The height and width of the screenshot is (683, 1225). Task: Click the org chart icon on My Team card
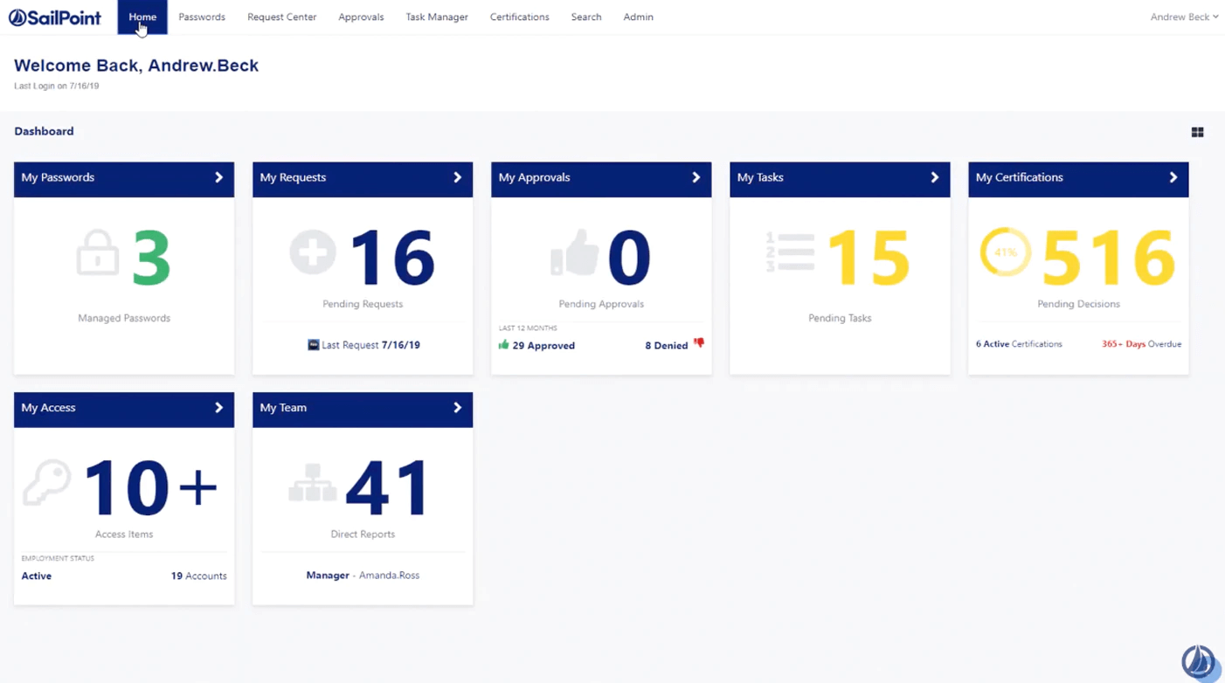pos(313,486)
